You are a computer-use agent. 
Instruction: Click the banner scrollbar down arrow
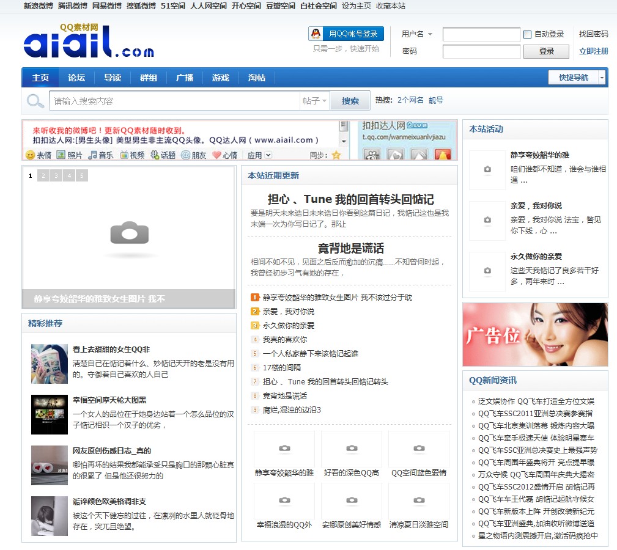pos(344,141)
